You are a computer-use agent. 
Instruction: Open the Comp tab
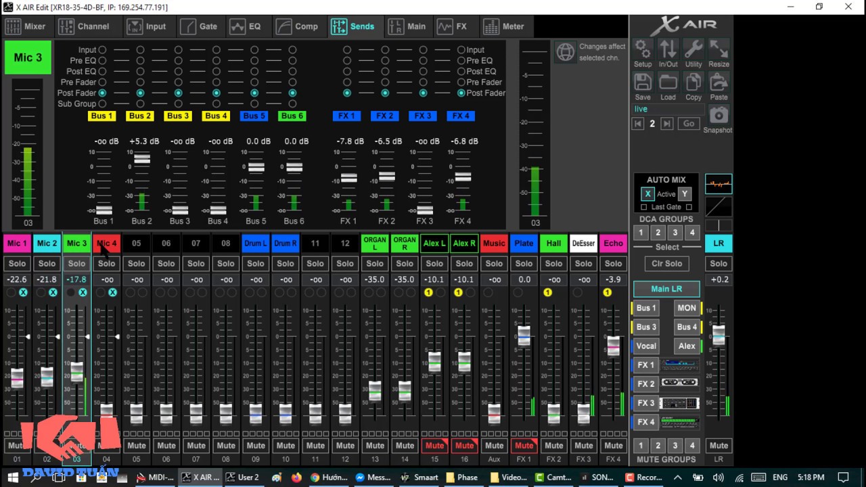[x=298, y=26]
